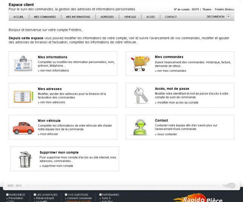Open the Présentation footer link
Viewport: 243px width, 202px height.
point(15,198)
